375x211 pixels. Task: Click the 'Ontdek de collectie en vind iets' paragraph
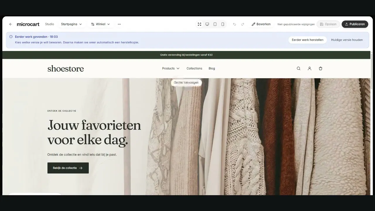(82, 154)
